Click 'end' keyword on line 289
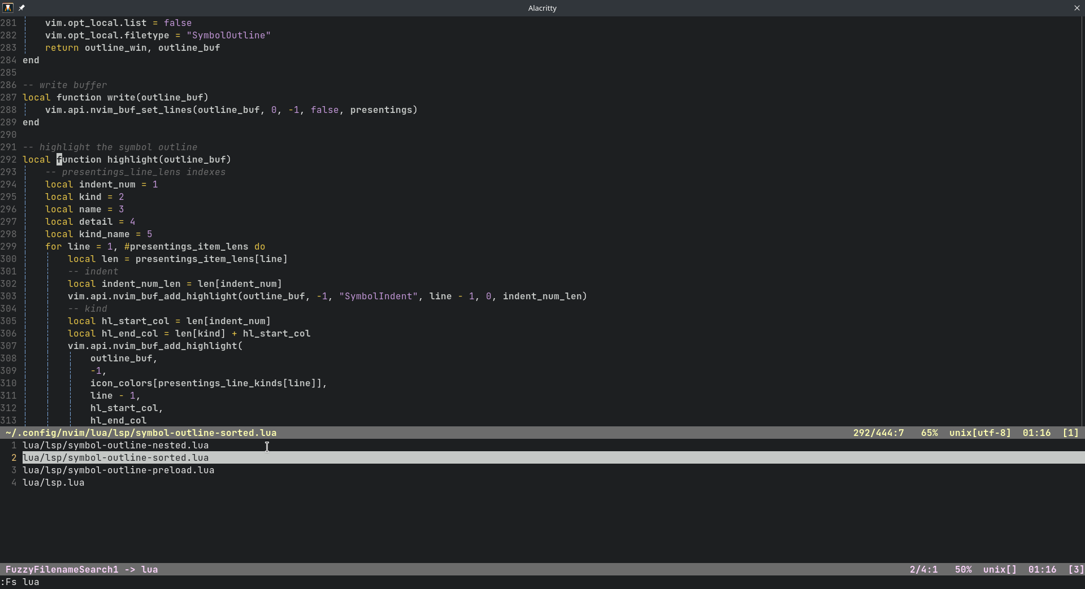This screenshot has width=1085, height=589. click(x=31, y=123)
